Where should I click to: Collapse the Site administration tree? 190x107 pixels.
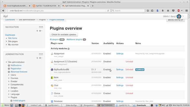(6, 62)
